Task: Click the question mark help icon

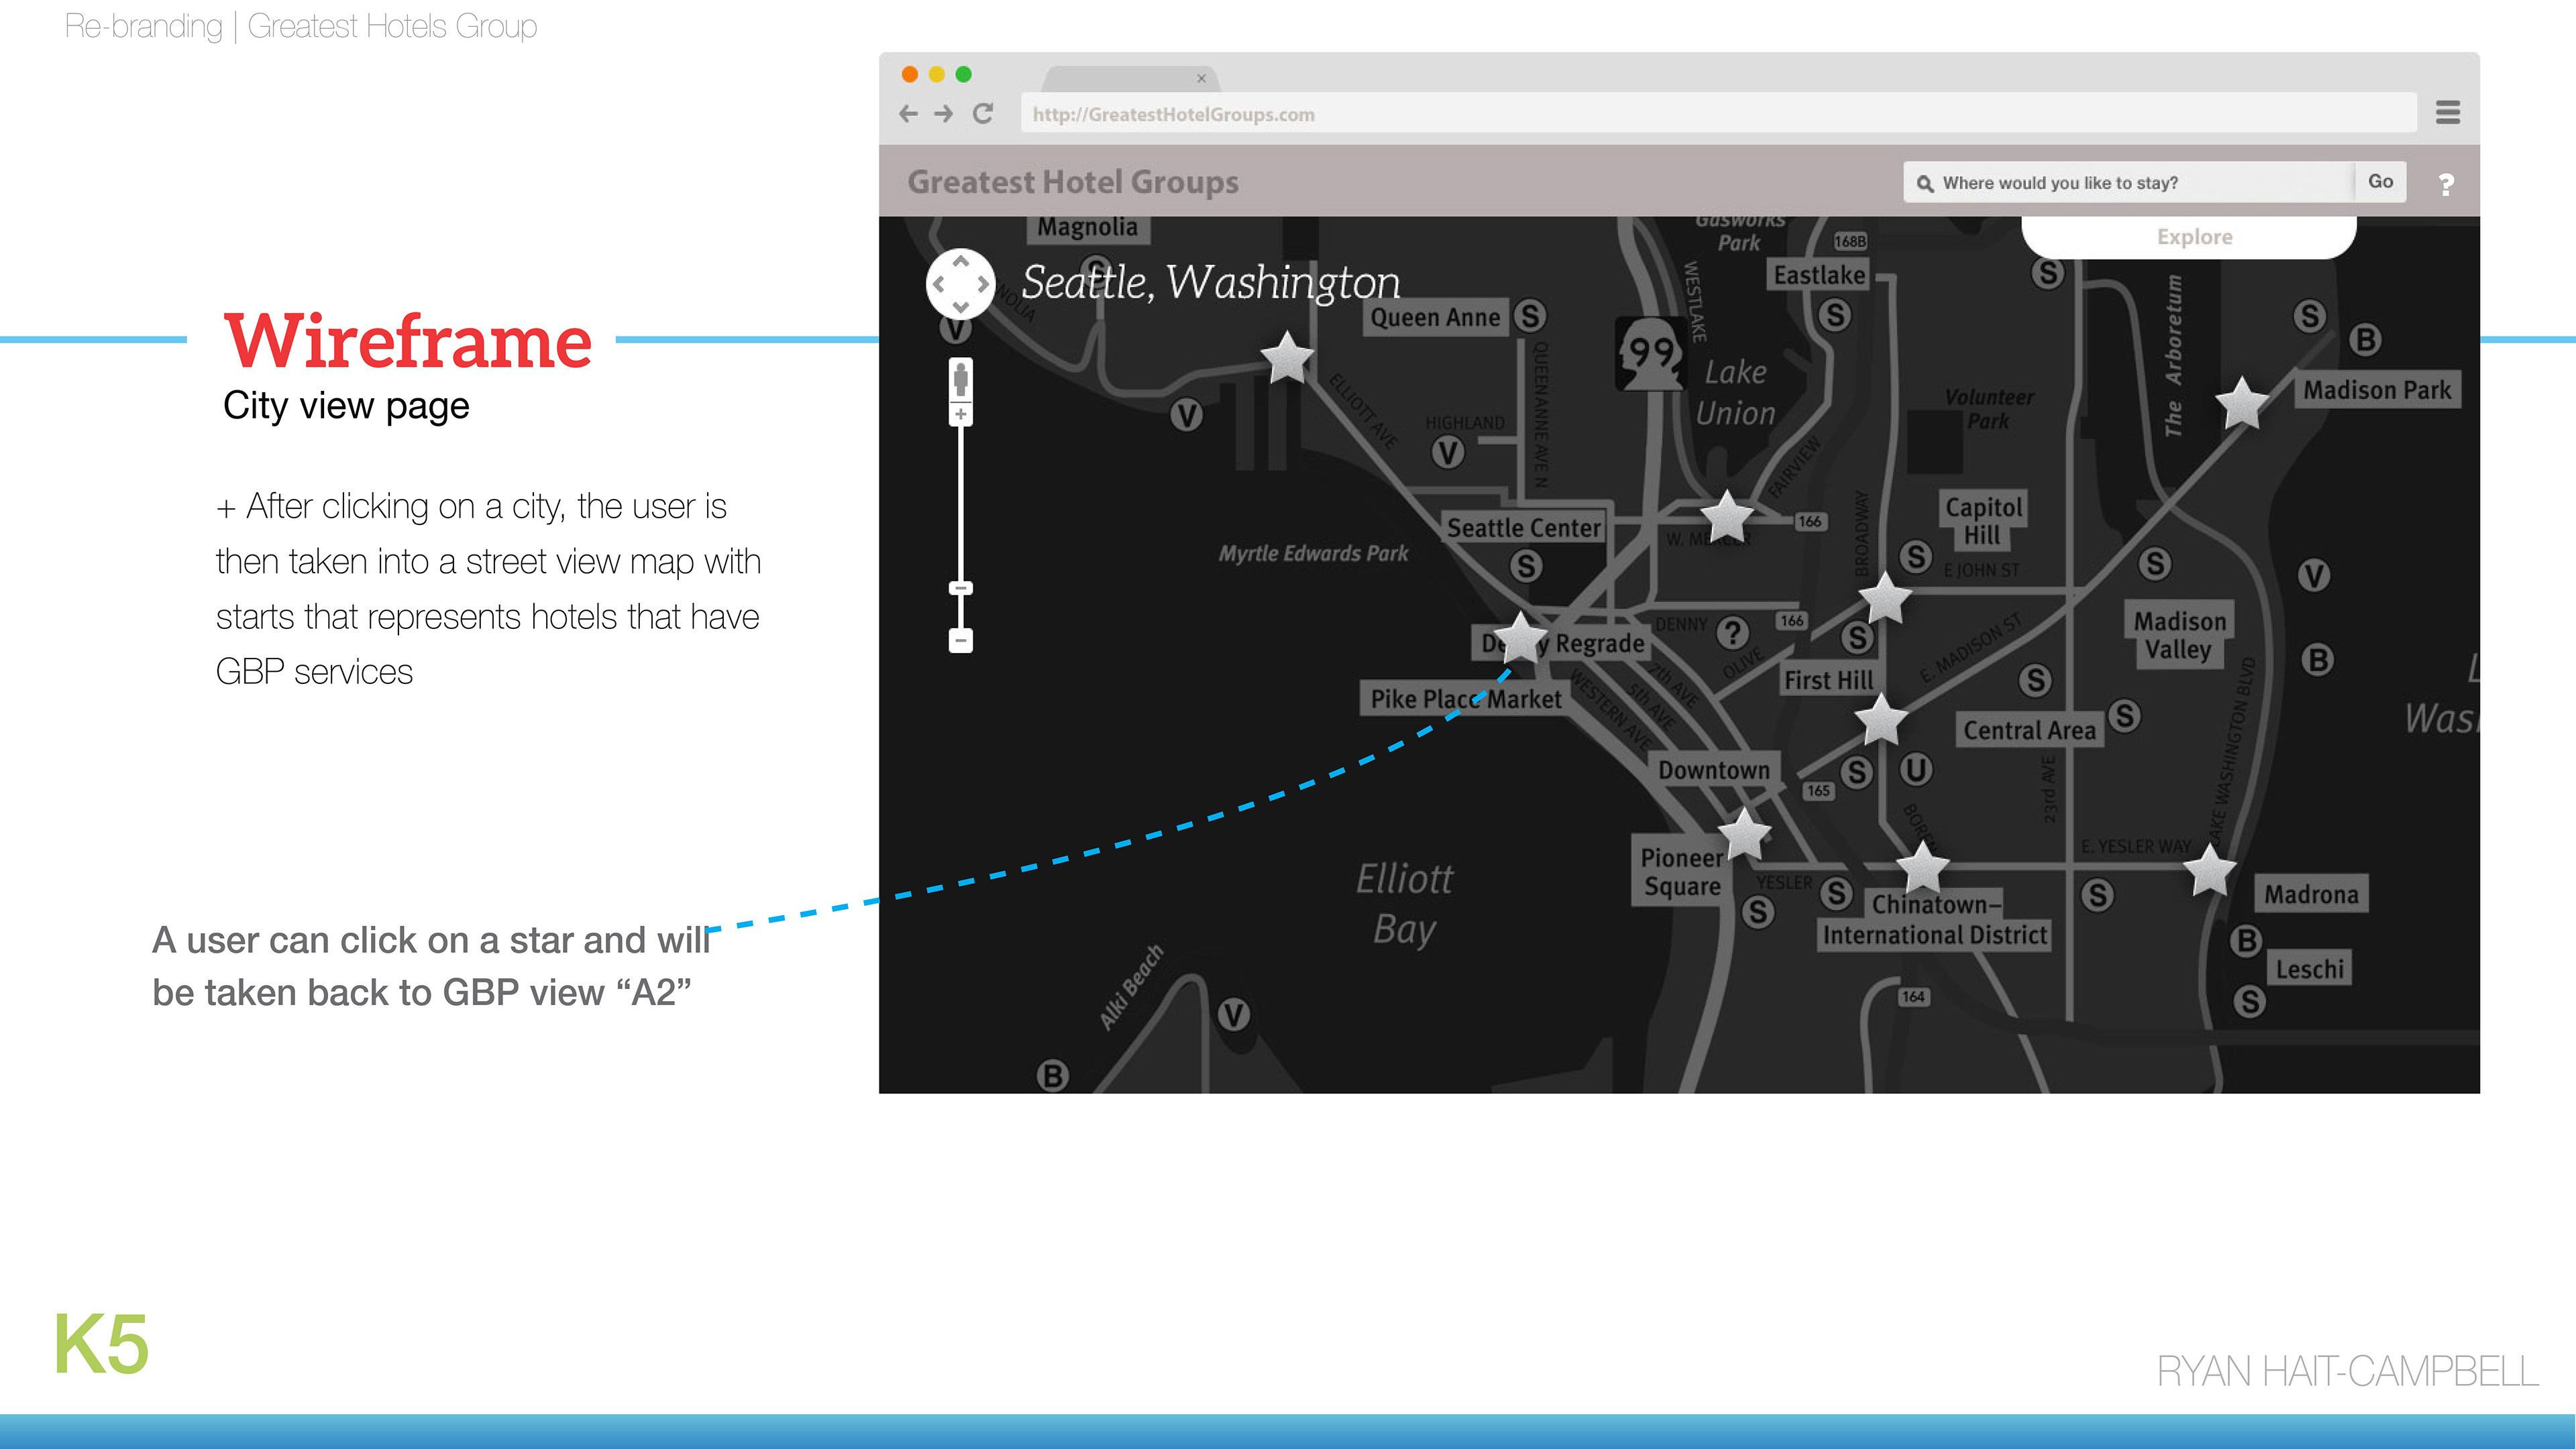Action: coord(2446,184)
